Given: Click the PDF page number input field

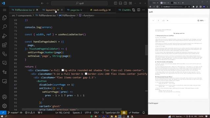Looking at the screenshot, I should click(x=158, y=20).
